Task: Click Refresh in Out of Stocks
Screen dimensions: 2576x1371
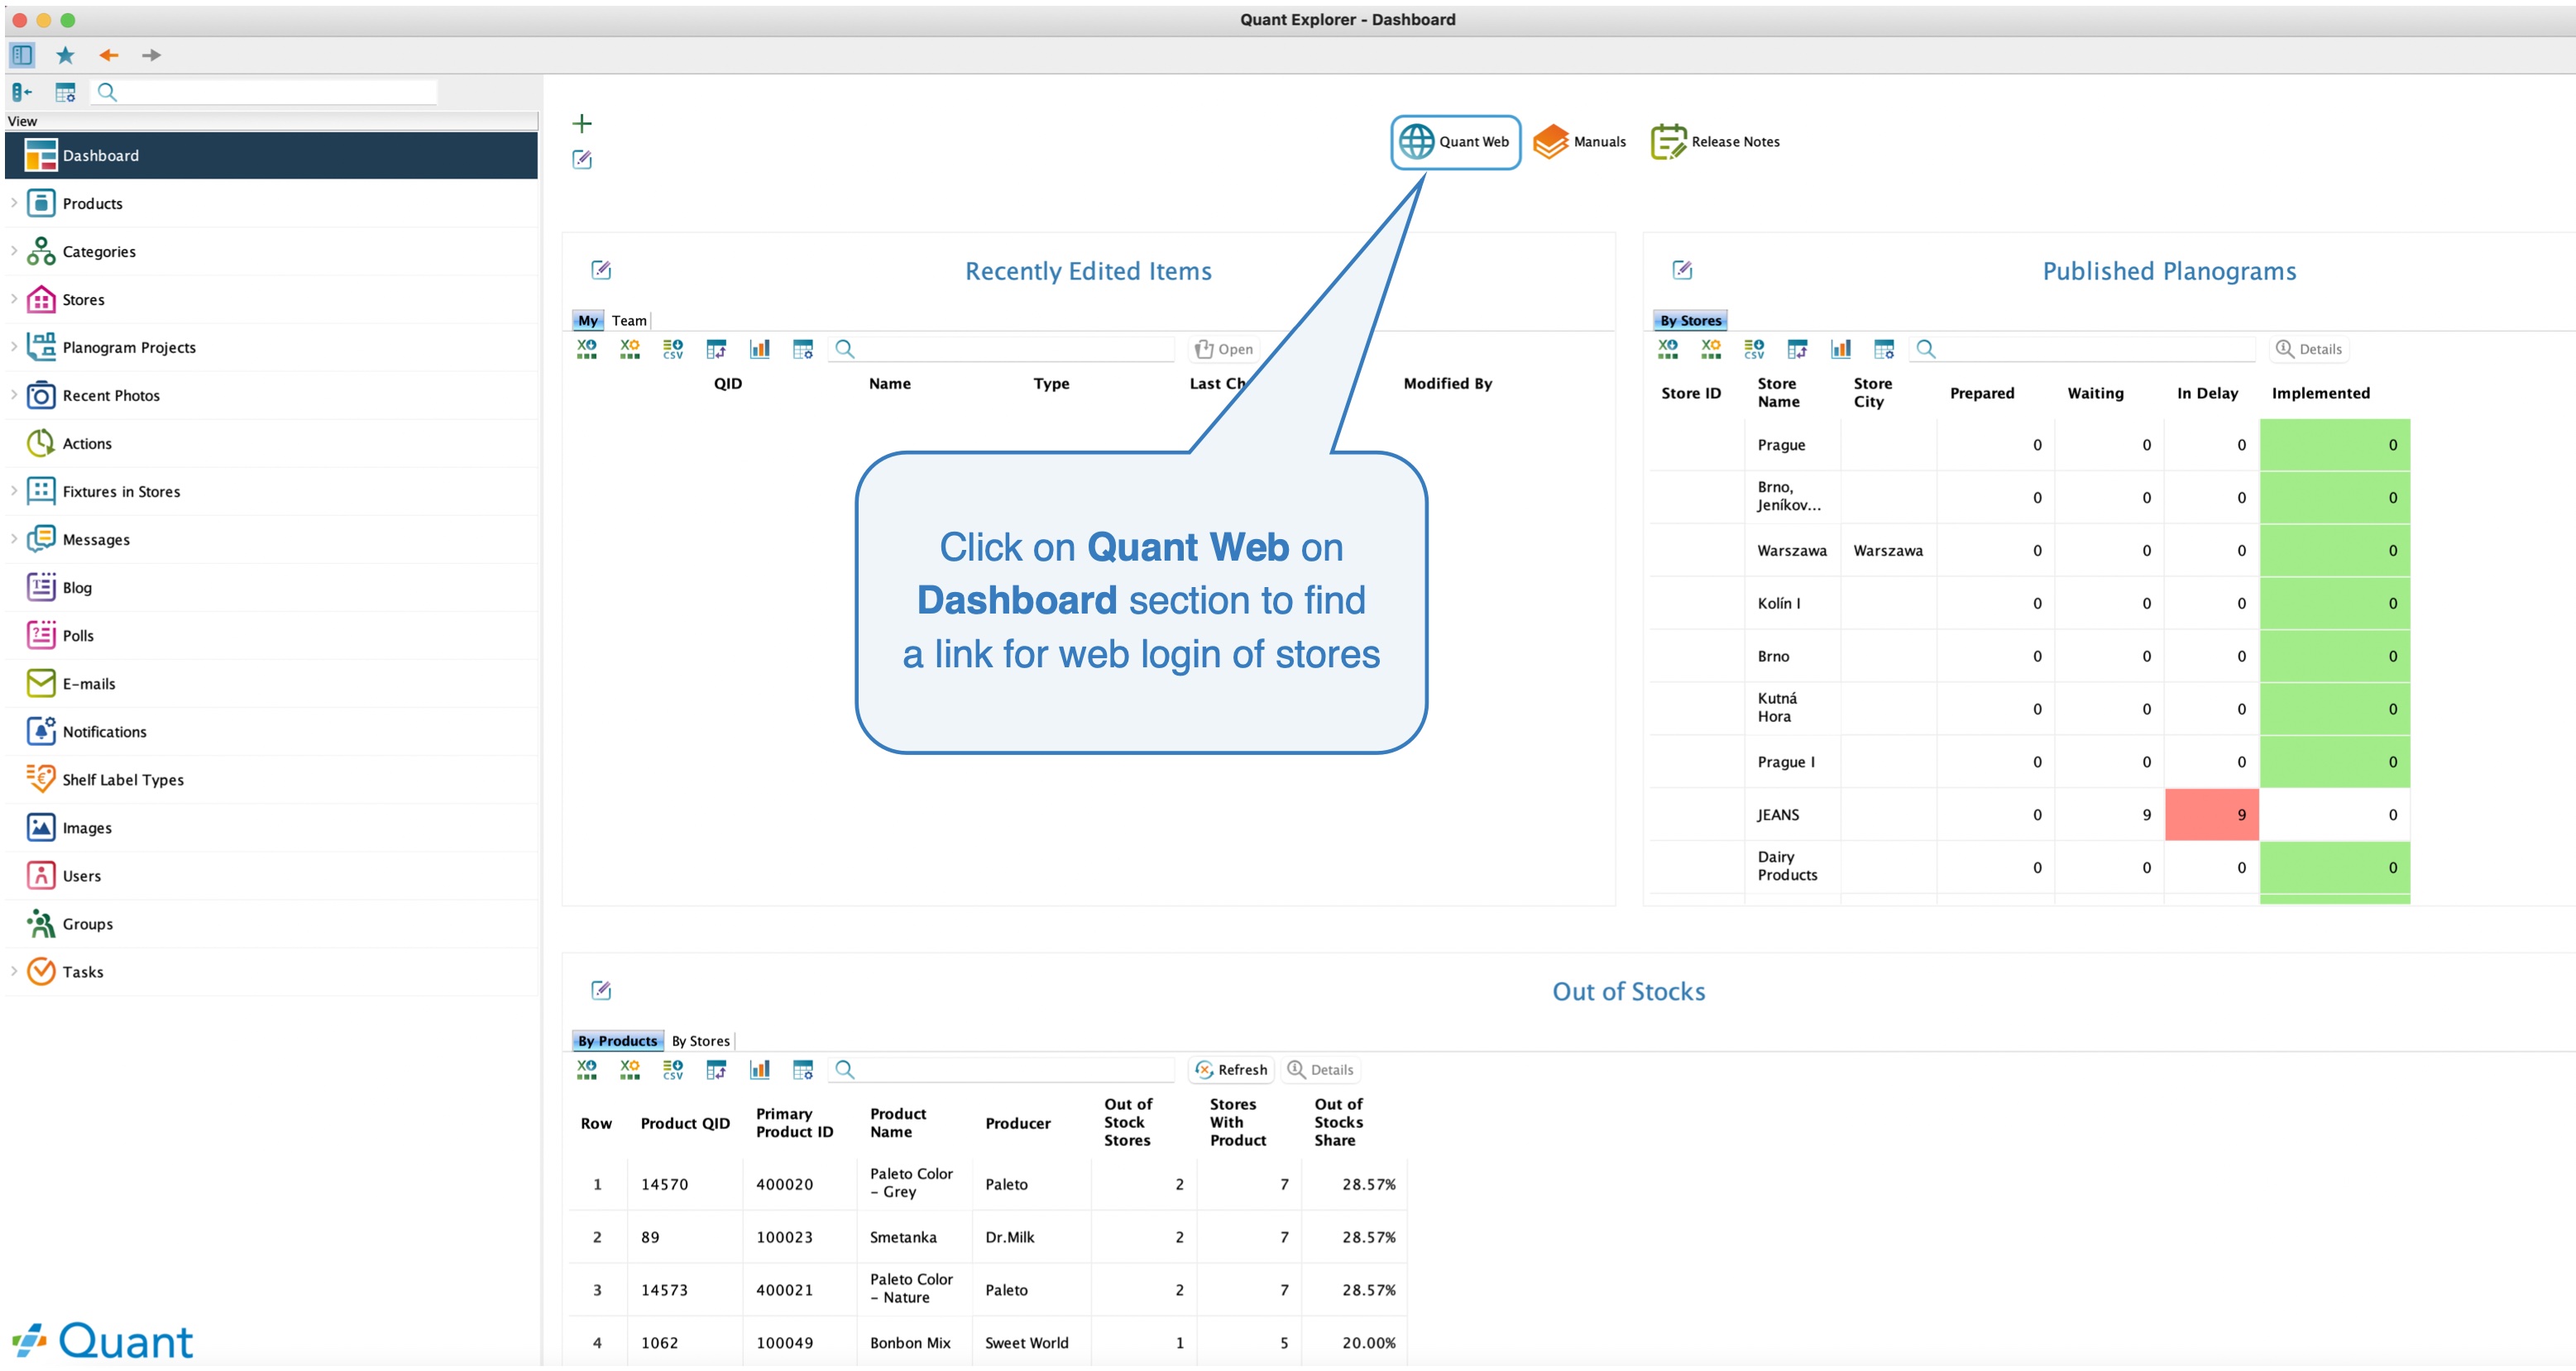Action: pos(1231,1069)
